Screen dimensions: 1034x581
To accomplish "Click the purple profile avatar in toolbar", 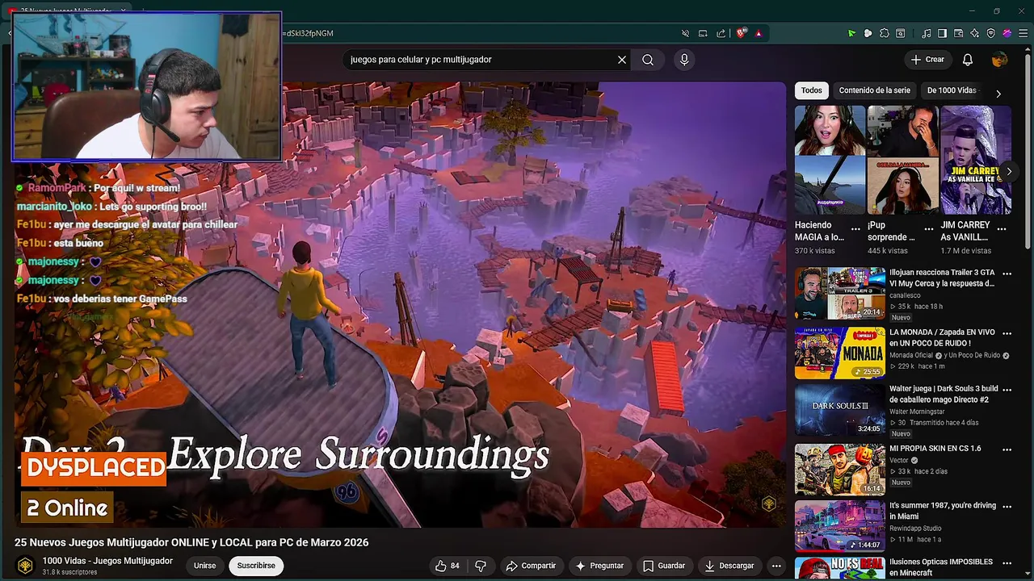I will (1007, 33).
